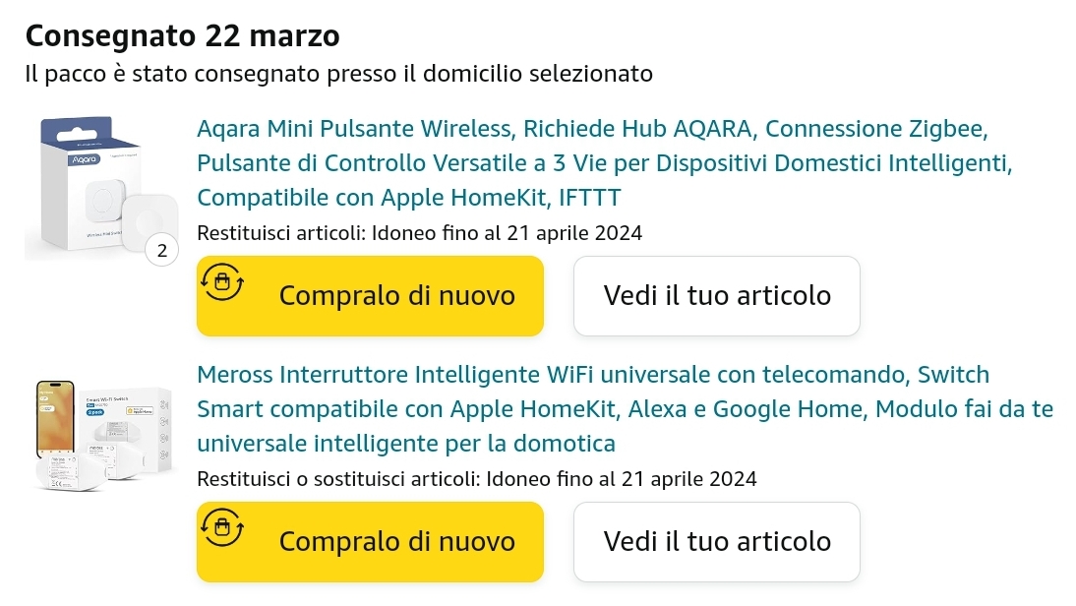Screen dimensions: 1076x606
Task: Click 'Vedi il tuo articolo' for the Aqara order
Action: pyautogui.click(x=716, y=295)
